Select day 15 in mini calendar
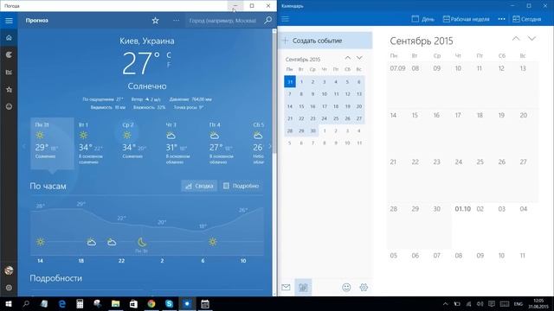 (301, 106)
